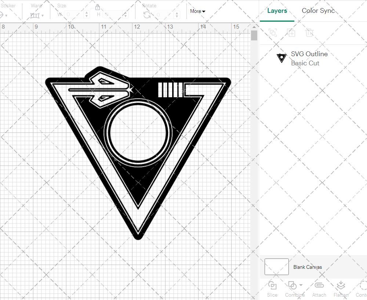Click the duplicate layer icon in Layers panel

point(291,33)
